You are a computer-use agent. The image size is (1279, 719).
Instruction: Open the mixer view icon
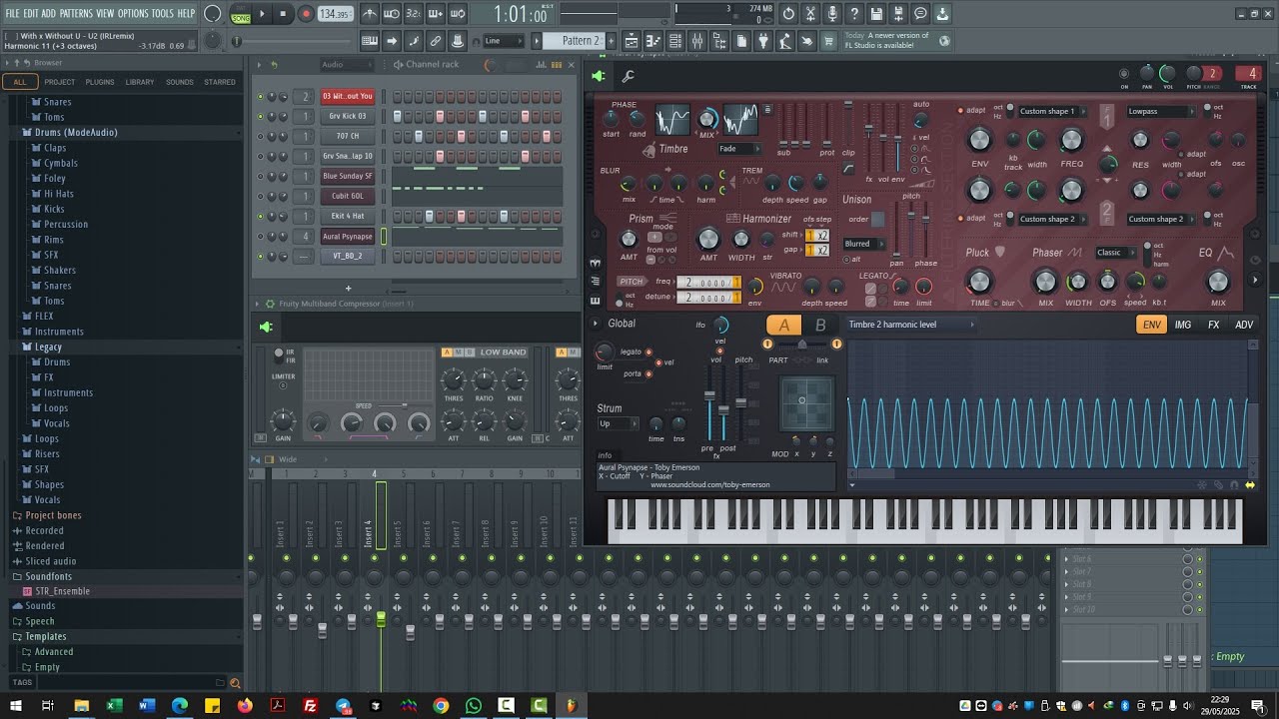pyautogui.click(x=697, y=41)
